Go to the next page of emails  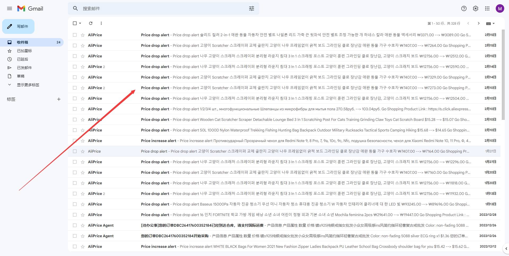click(479, 23)
